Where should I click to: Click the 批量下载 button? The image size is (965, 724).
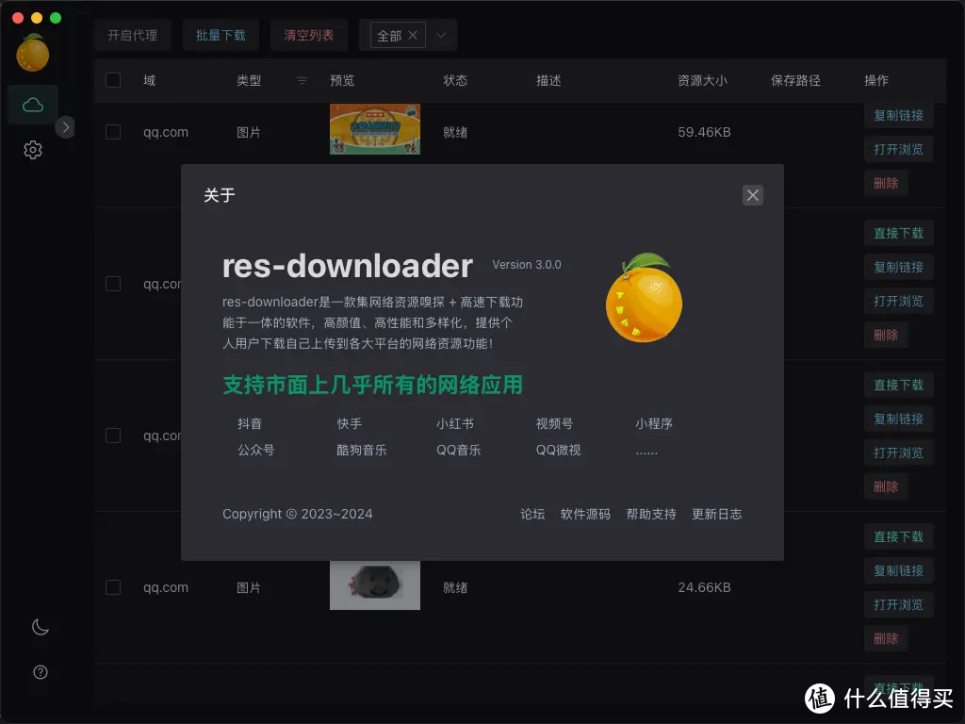(x=221, y=35)
